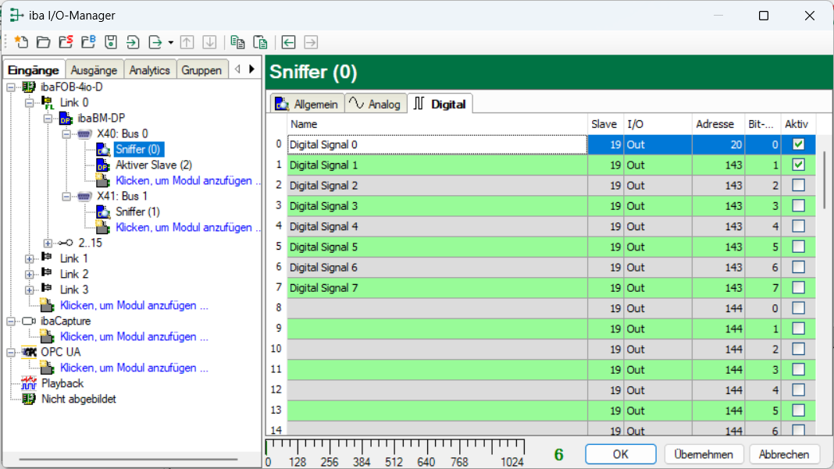The width and height of the screenshot is (834, 469).
Task: Open the Analog tab
Action: [x=376, y=104]
